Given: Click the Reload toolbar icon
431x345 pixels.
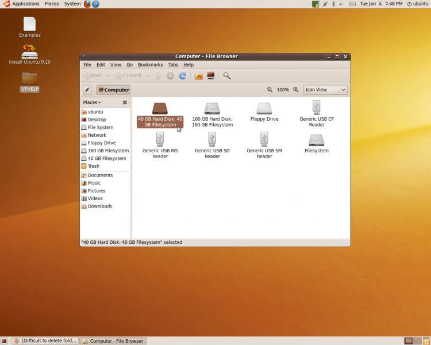Looking at the screenshot, I should [183, 76].
